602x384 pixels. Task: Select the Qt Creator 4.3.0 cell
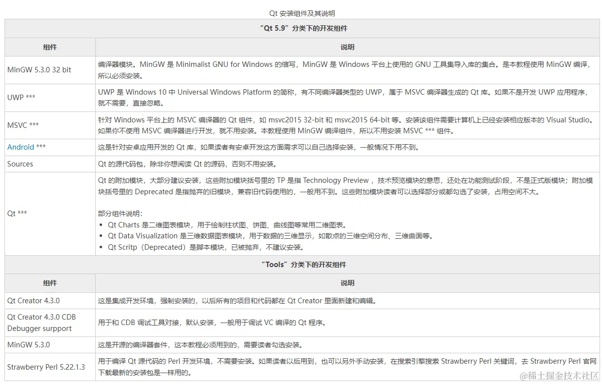(50, 301)
